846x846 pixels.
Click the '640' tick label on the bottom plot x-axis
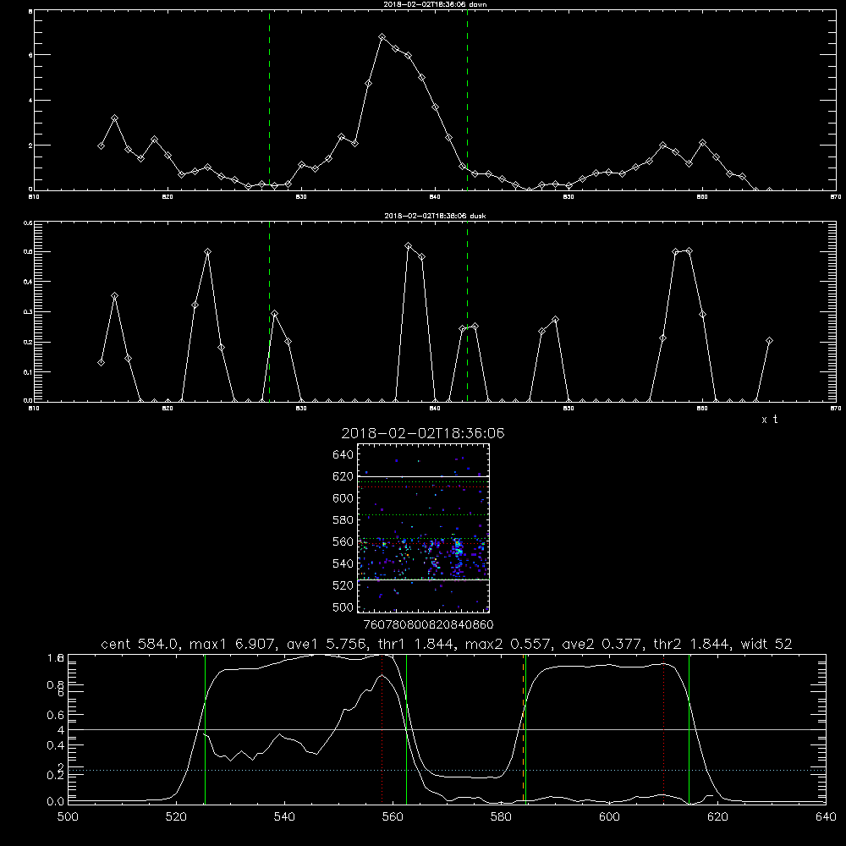coord(826,817)
